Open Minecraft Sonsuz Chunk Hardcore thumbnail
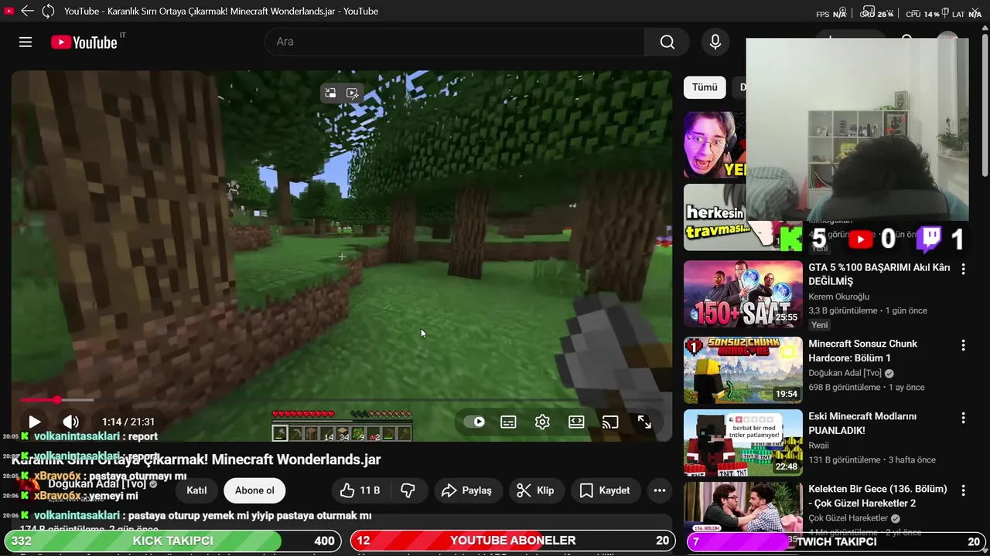This screenshot has height=556, width=990. (x=743, y=370)
